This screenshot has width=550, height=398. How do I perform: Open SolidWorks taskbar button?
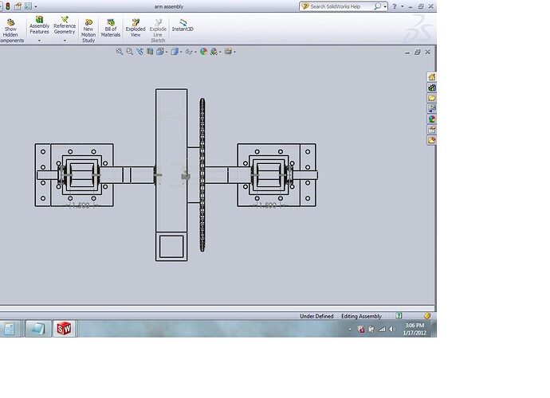click(x=64, y=329)
